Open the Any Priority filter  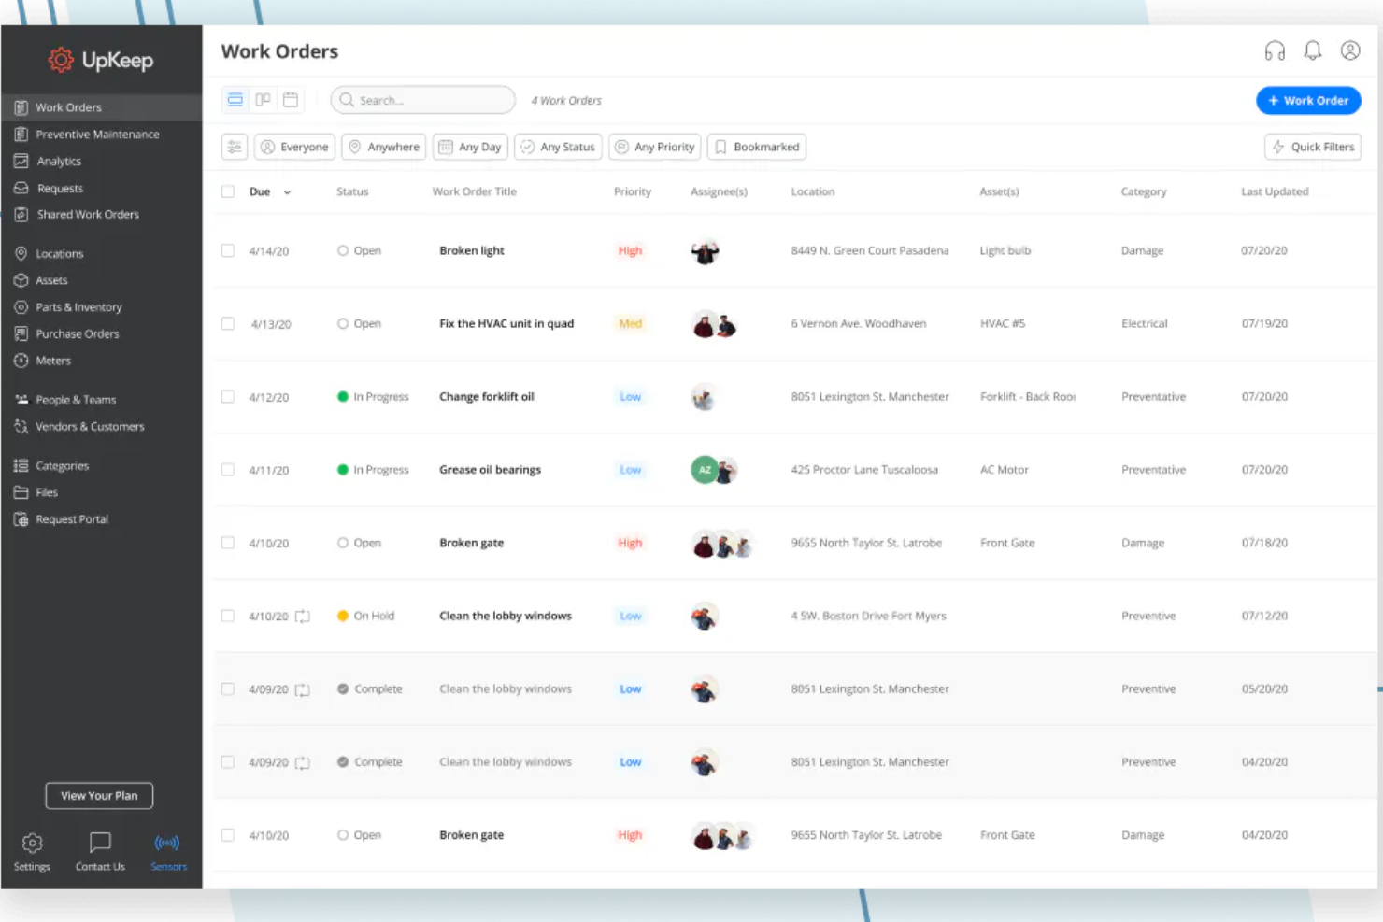[x=654, y=147]
